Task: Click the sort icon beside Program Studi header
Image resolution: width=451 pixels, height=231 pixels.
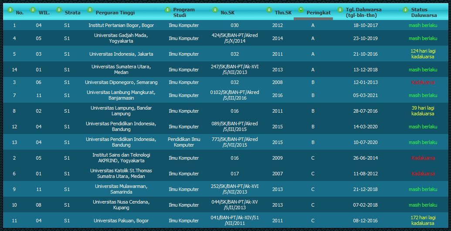Action: pyautogui.click(x=167, y=10)
